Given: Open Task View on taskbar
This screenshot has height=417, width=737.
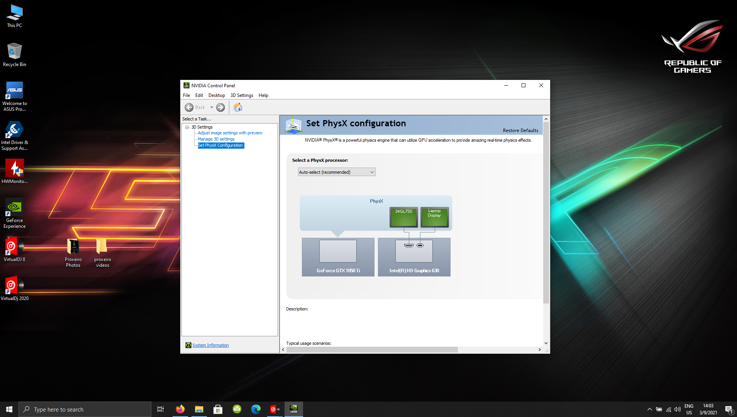Looking at the screenshot, I should 161,409.
